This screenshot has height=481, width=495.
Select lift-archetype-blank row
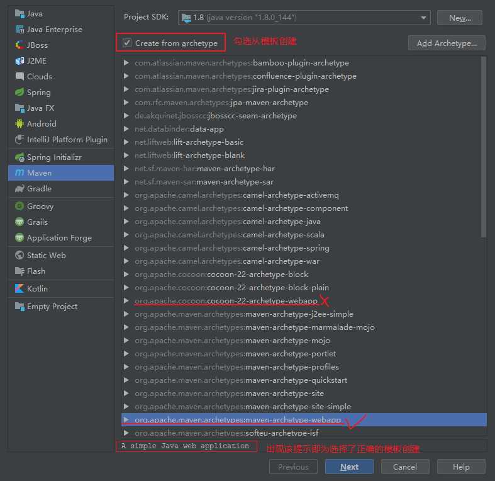304,156
